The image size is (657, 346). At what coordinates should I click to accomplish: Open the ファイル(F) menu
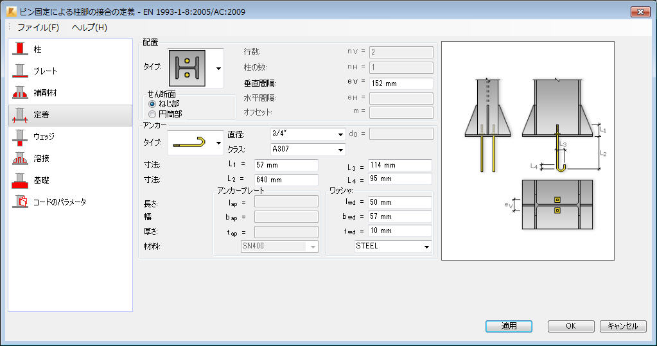[x=38, y=28]
